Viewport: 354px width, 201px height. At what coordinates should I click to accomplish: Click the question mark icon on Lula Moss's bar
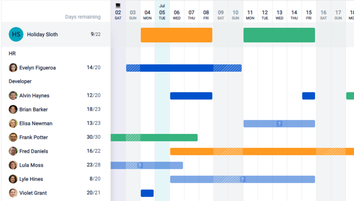(140, 165)
